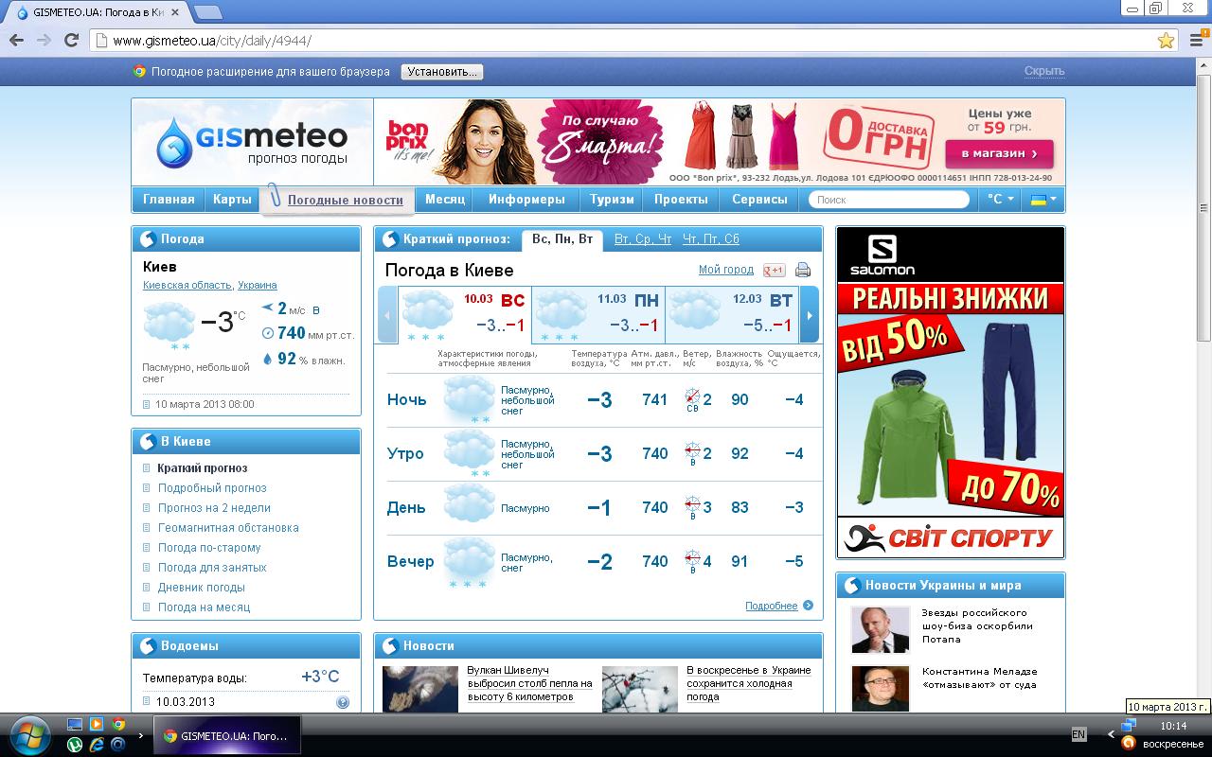This screenshot has height=757, width=1212.
Task: Click the site search field 'Поиск'
Action: tap(889, 200)
